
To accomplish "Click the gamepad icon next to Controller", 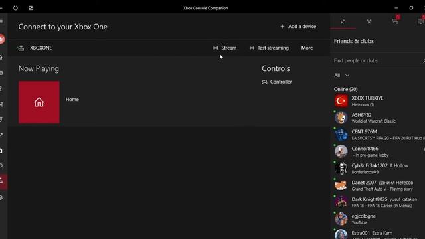I will click(x=264, y=82).
